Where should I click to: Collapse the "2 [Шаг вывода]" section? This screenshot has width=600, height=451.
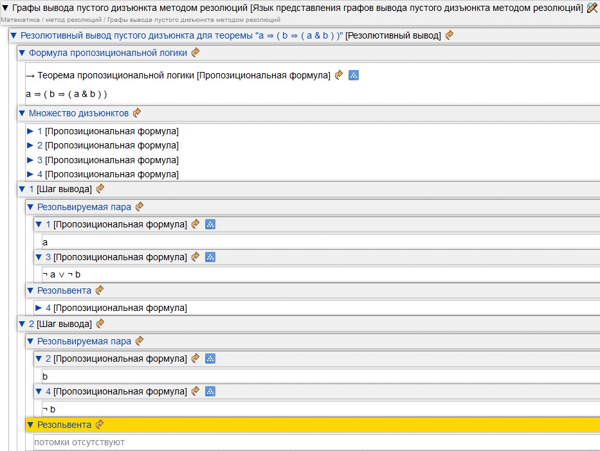pyautogui.click(x=22, y=324)
